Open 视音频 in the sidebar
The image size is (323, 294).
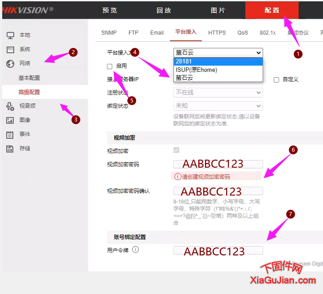click(28, 106)
